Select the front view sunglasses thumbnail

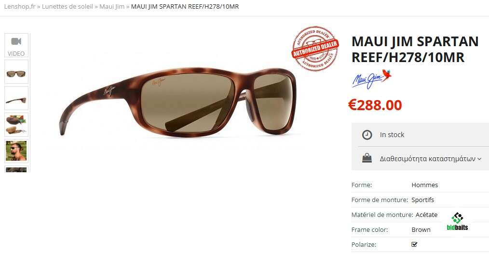(x=16, y=72)
